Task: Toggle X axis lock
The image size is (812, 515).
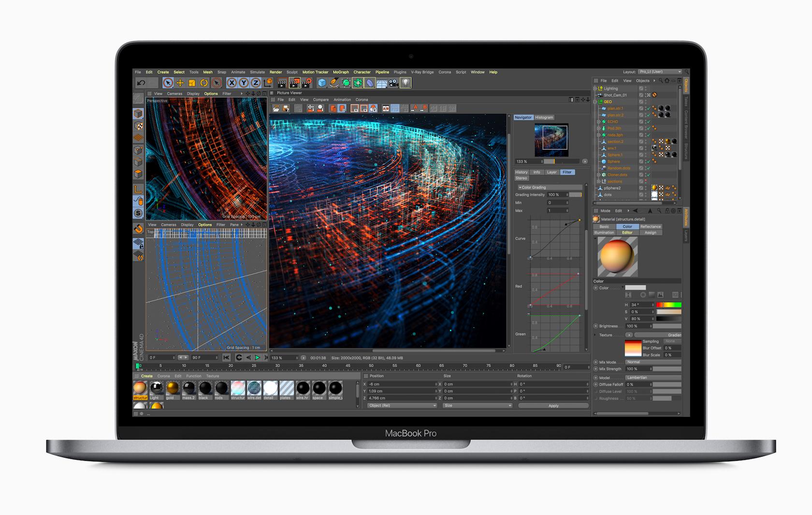Action: click(232, 83)
